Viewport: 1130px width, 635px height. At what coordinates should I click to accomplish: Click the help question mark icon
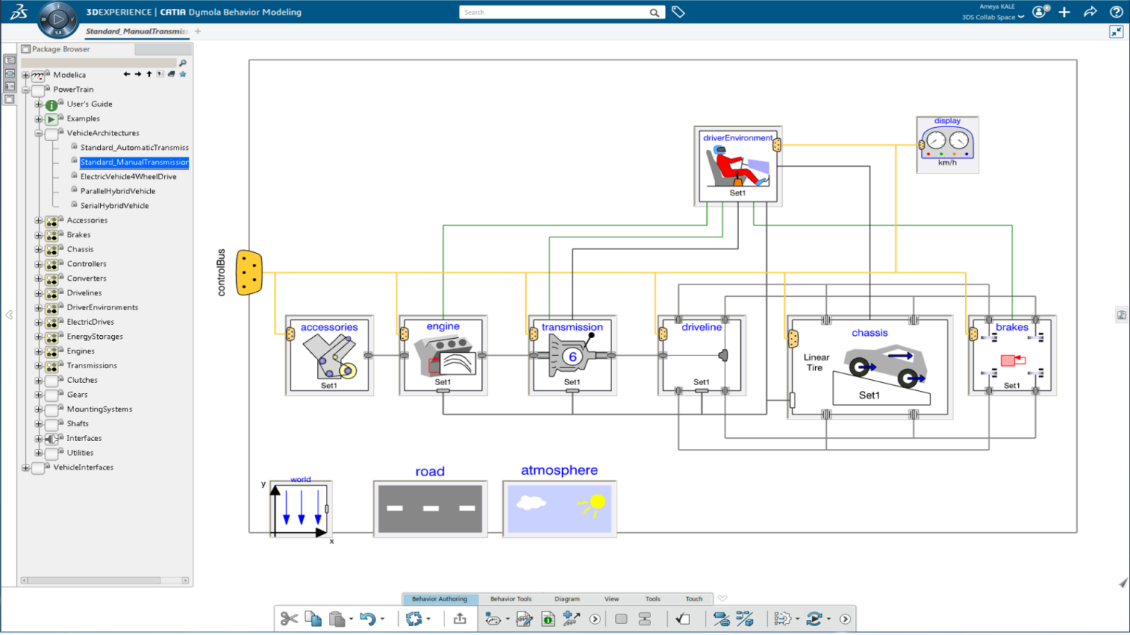(x=1115, y=12)
